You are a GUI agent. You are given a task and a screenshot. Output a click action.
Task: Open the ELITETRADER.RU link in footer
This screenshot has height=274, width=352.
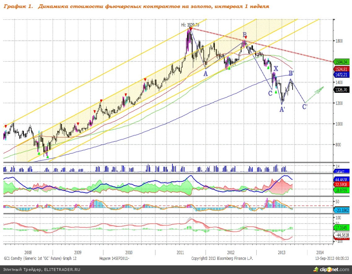pyautogui.click(x=62, y=270)
